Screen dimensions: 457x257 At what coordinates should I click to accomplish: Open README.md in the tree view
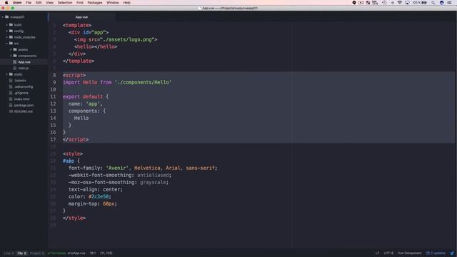pyautogui.click(x=24, y=111)
